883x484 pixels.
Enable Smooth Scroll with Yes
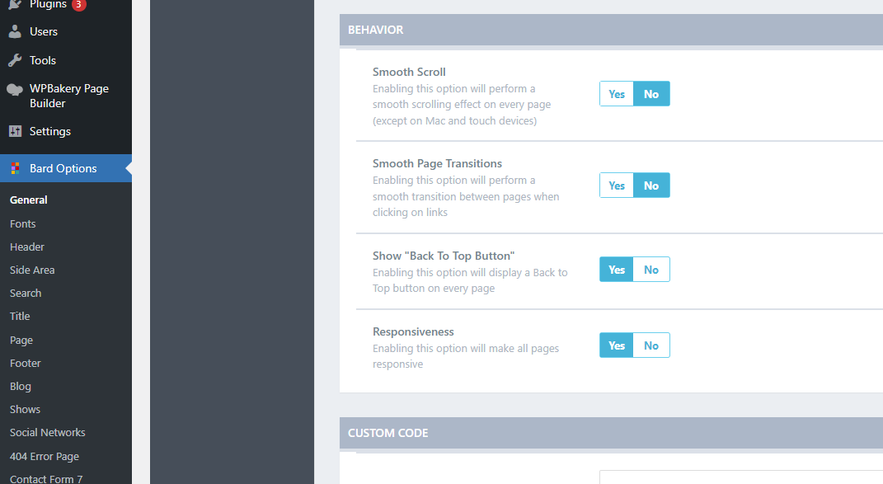pos(617,94)
